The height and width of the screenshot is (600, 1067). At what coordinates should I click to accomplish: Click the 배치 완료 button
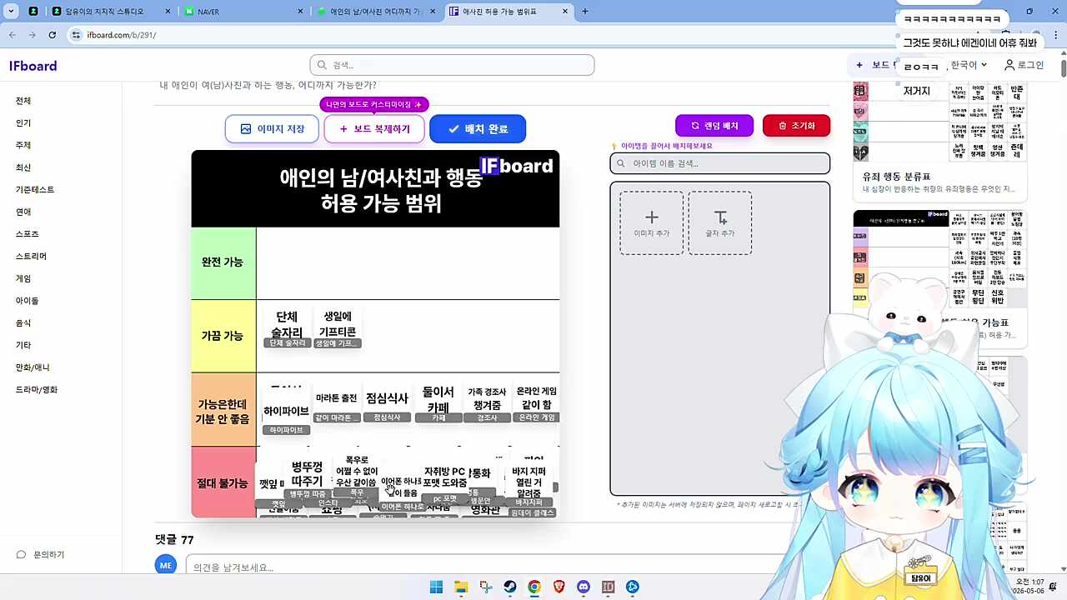tap(478, 129)
